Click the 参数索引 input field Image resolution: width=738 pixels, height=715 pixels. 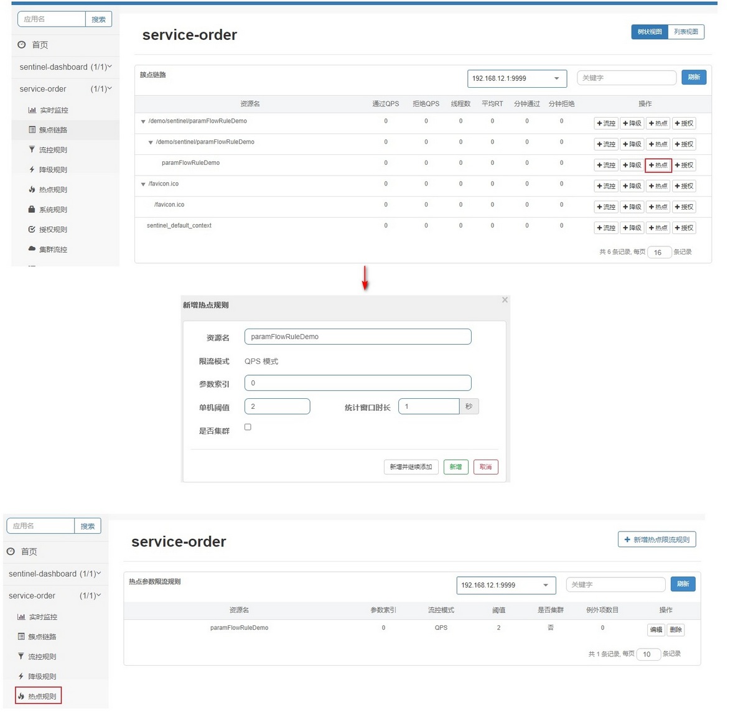click(x=358, y=383)
